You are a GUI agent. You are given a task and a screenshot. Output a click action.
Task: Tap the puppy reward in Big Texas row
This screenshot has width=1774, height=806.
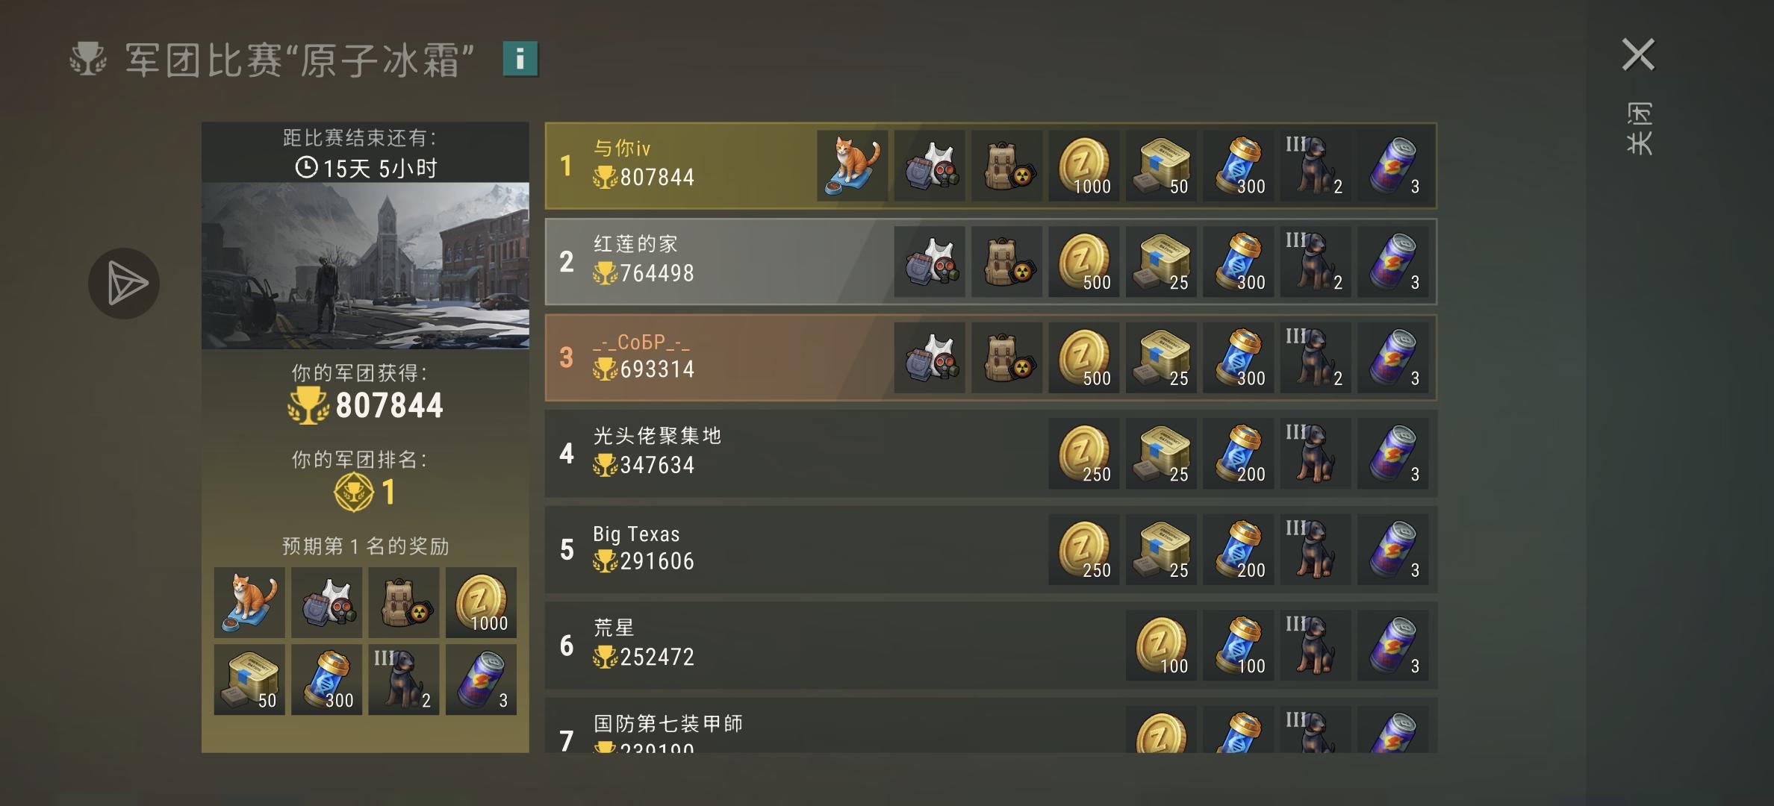pyautogui.click(x=1316, y=549)
